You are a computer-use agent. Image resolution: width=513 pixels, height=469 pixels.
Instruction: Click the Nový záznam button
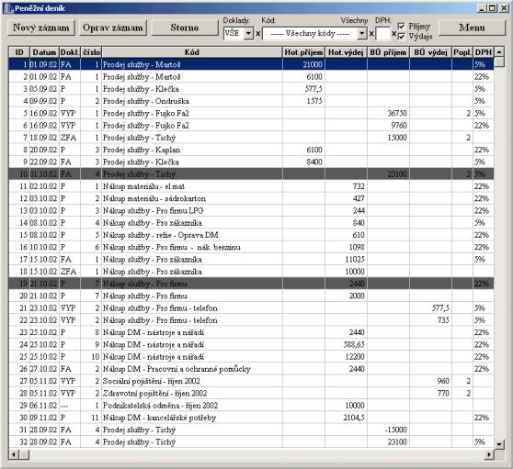click(x=41, y=28)
